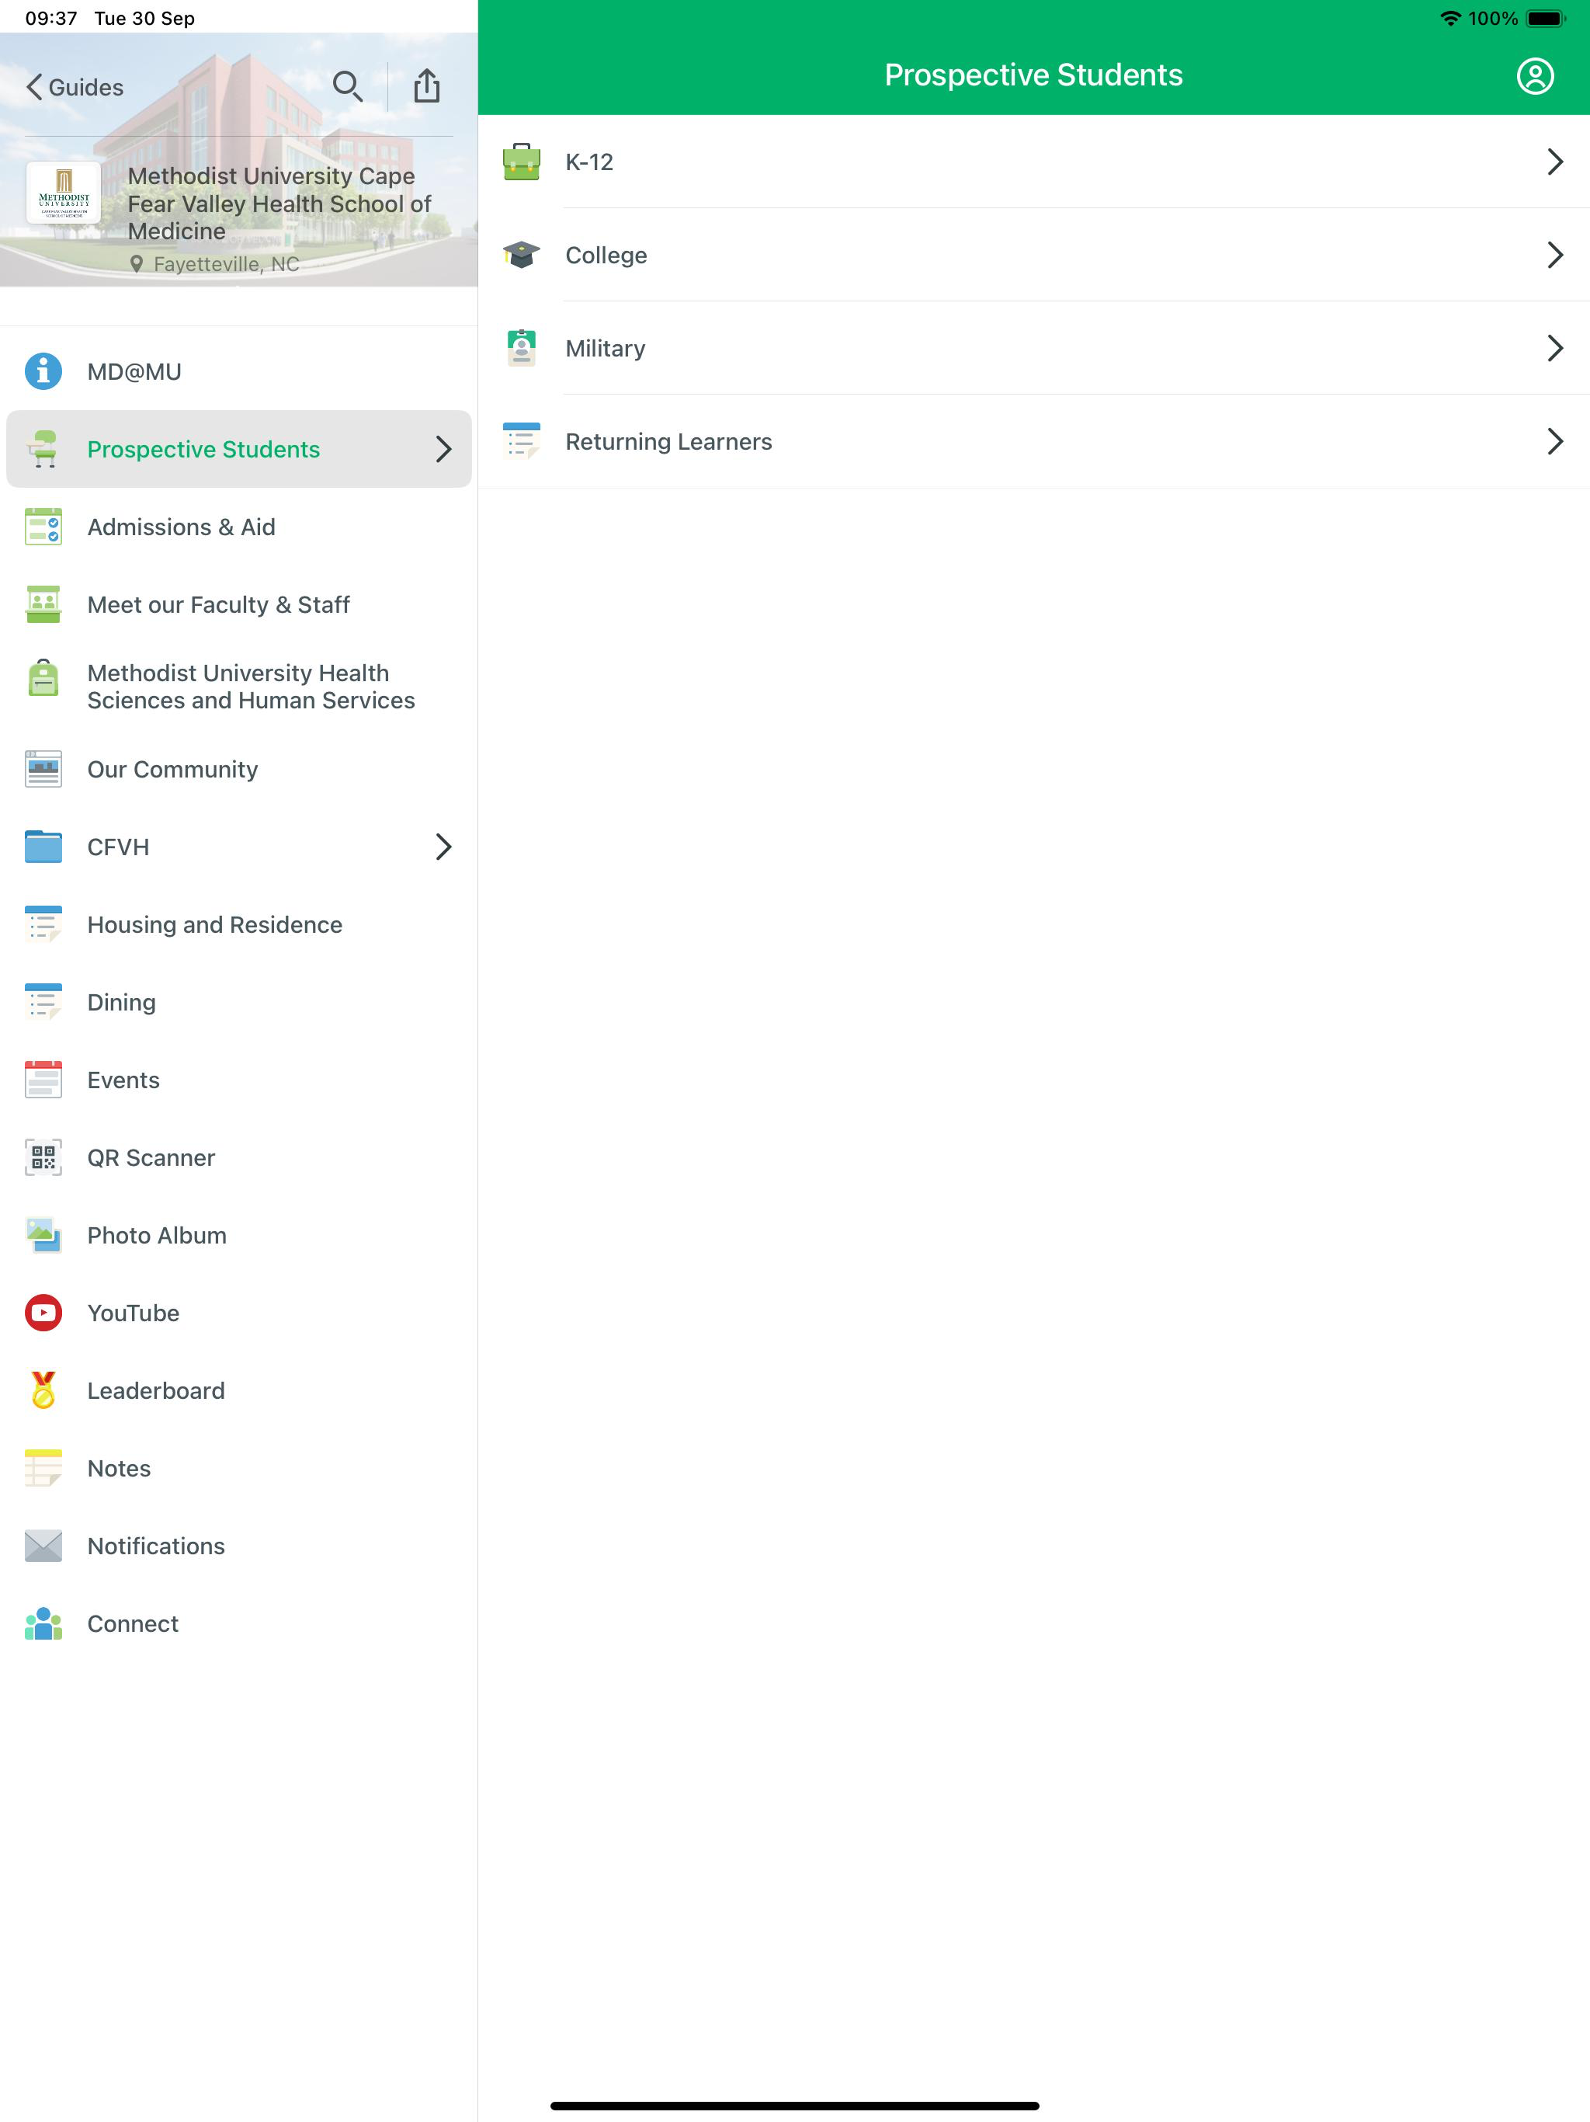Go back to Guides
1590x2122 pixels.
[x=75, y=87]
